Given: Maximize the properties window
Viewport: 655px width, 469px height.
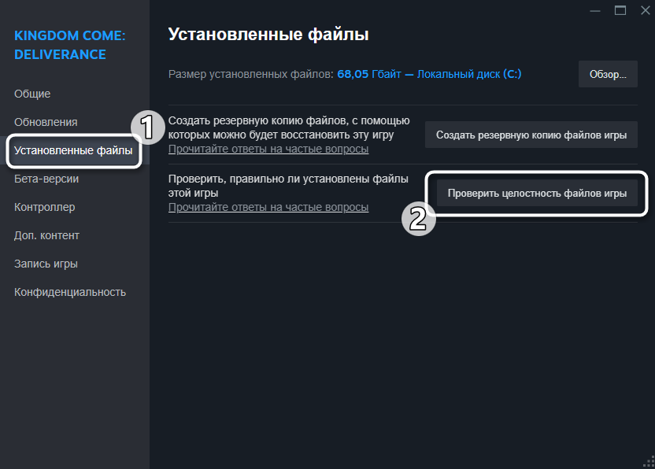Looking at the screenshot, I should (620, 10).
